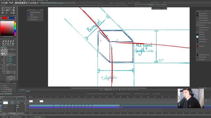Screen dimensions: 211x118
Task: Open the Windows menu
Action: [x=33, y=1]
